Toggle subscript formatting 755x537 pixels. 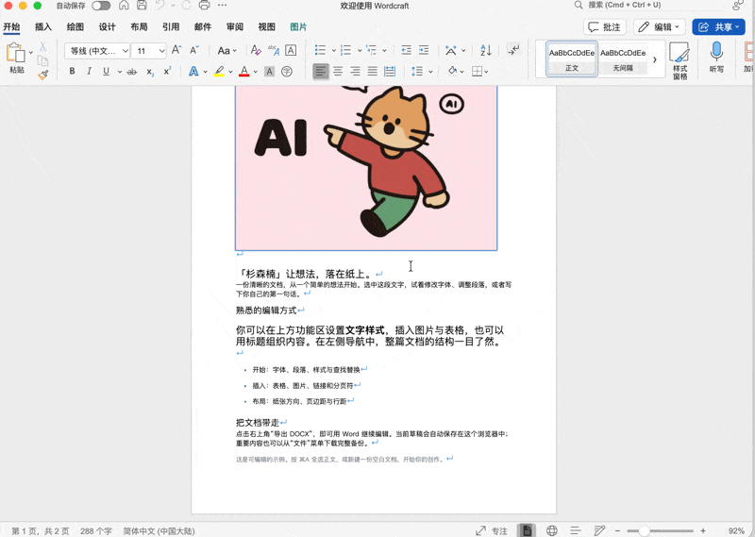click(x=150, y=72)
